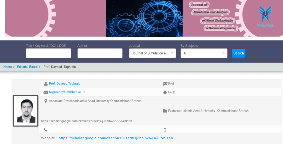Focus the Title / Keyword / DOI input field

48,53
